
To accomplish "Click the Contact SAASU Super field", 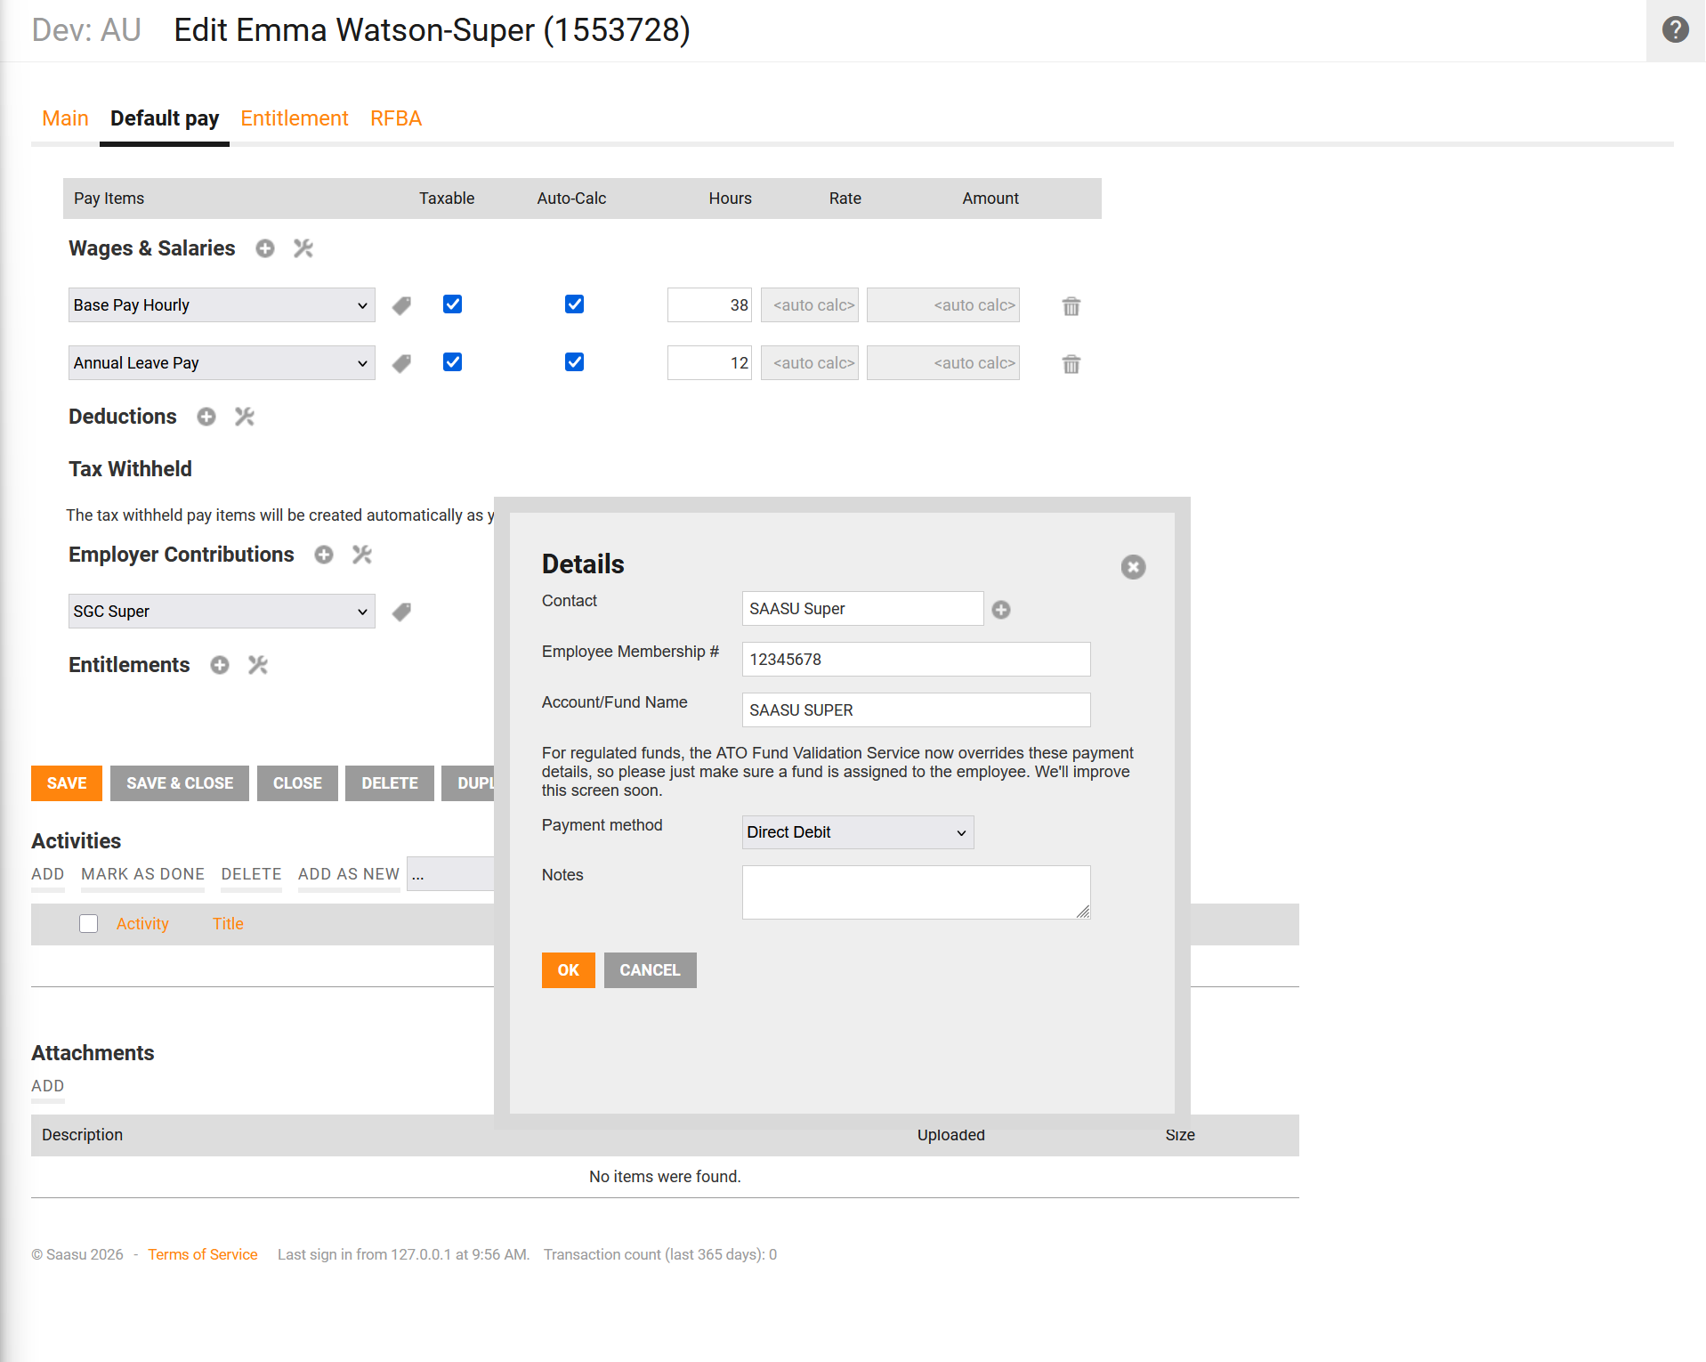I will [x=863, y=609].
